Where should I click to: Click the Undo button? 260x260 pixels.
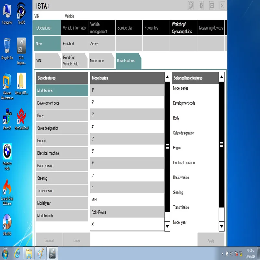(x=77, y=240)
